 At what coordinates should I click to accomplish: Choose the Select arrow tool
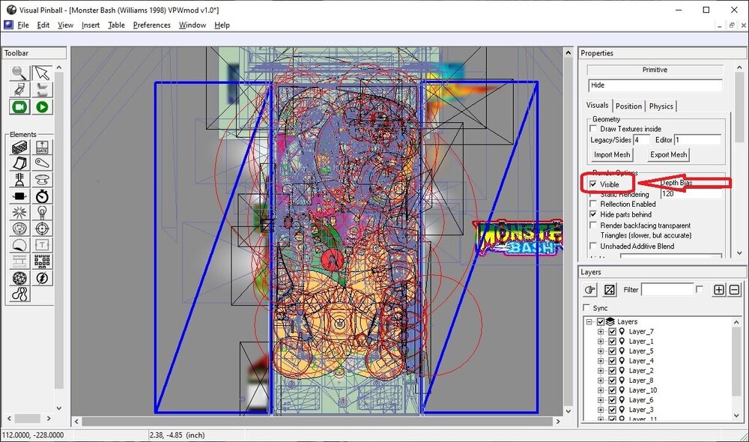pyautogui.click(x=42, y=73)
